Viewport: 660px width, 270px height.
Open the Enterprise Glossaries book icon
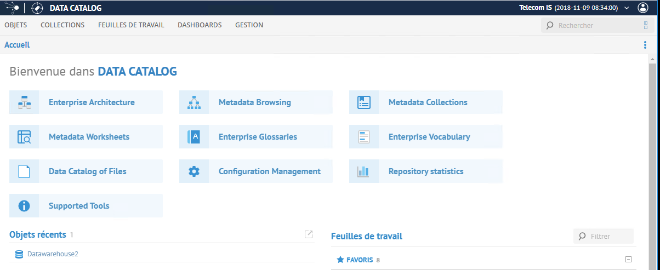point(194,137)
